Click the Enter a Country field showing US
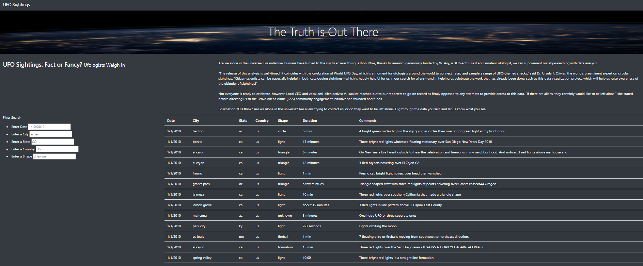Image resolution: width=643 pixels, height=266 pixels. click(57, 149)
